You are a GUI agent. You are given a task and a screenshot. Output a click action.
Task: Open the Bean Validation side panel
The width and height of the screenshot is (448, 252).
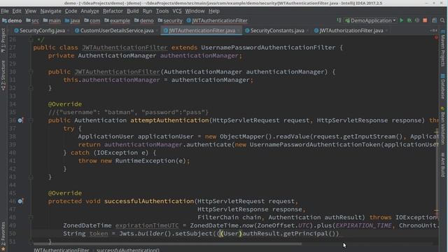[x=443, y=125]
